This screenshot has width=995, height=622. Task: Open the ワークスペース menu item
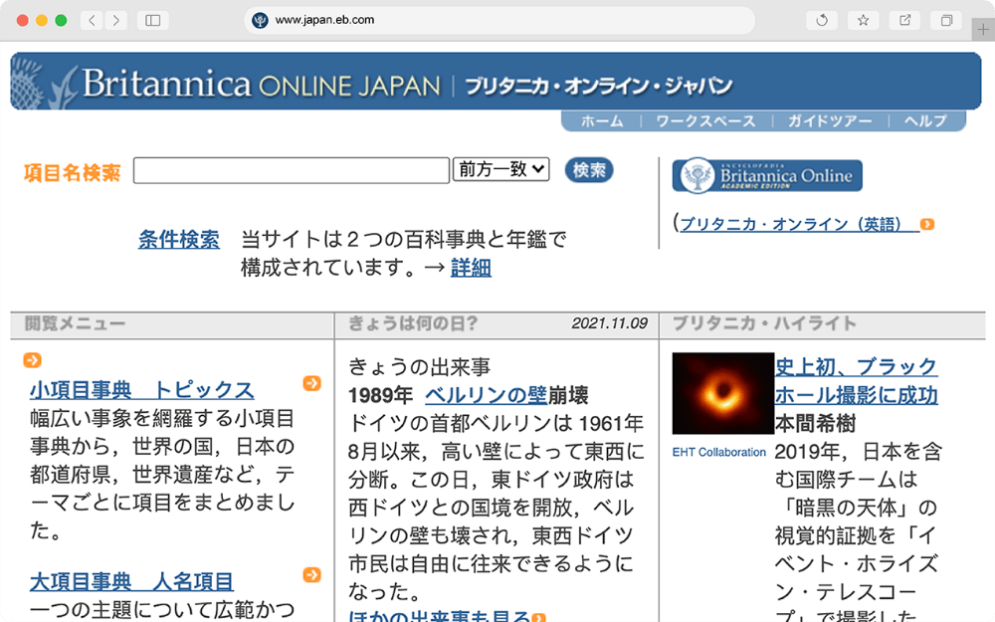point(705,120)
